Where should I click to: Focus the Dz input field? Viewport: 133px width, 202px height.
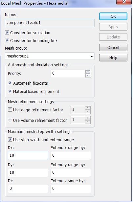(28, 189)
